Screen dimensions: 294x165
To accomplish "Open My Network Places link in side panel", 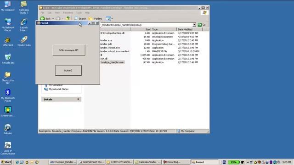I will click(58, 89).
